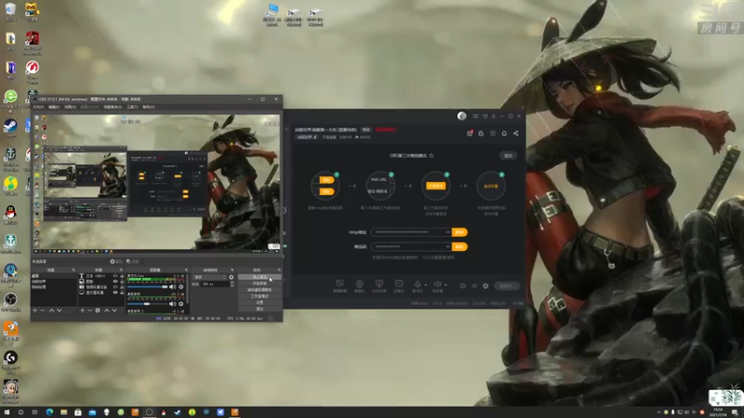Open Steam desktop shortcut

pos(10,125)
